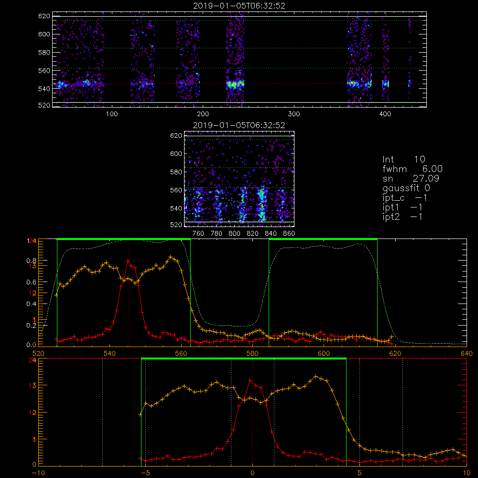478x478 pixels.
Task: Click x-axis label 600 on profile plot
Action: pos(324,353)
